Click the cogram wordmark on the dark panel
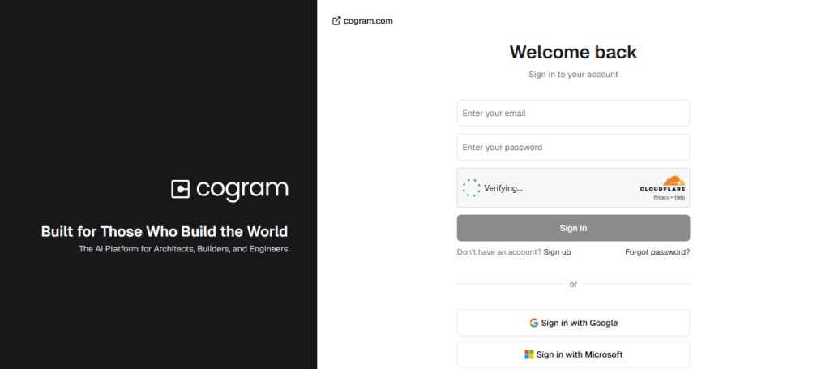The width and height of the screenshot is (830, 369). [x=242, y=190]
